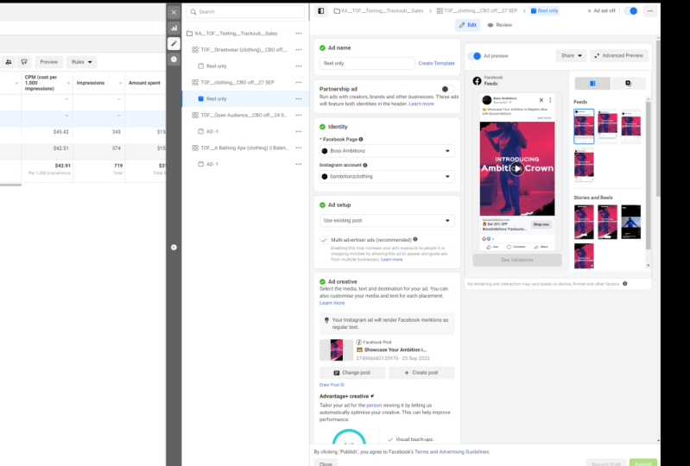Screen dimensions: 690x466
Task: Close the editing side panel with X
Action: tap(174, 12)
